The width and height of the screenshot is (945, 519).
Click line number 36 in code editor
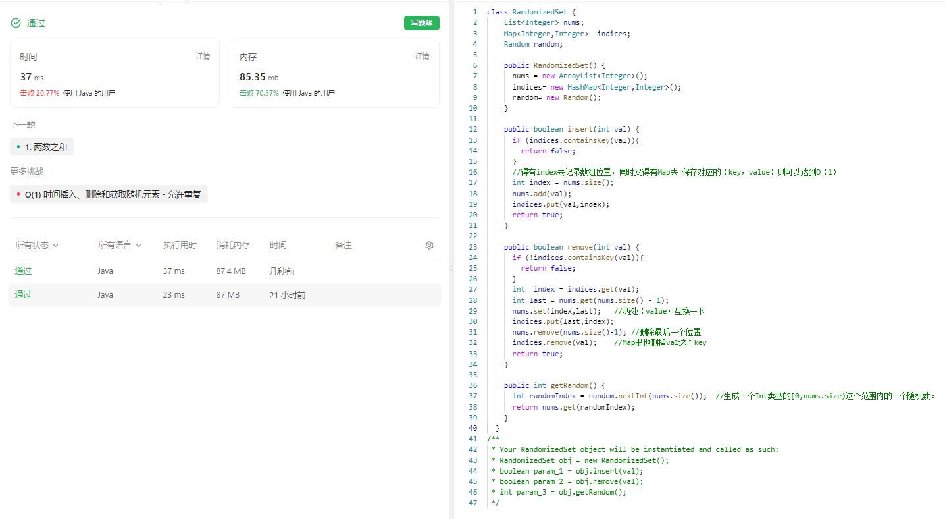click(472, 385)
